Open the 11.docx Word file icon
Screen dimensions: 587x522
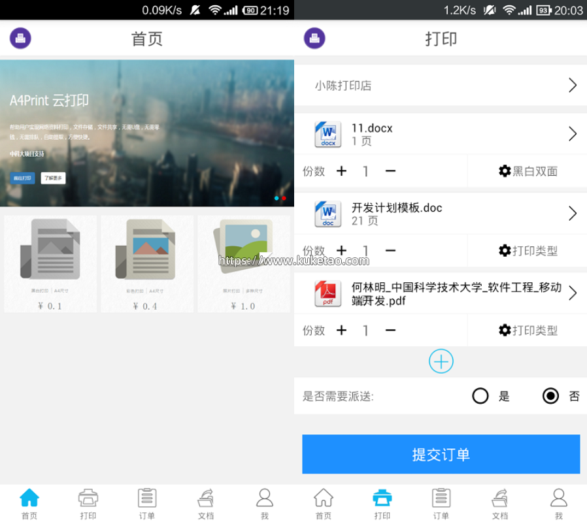(328, 134)
